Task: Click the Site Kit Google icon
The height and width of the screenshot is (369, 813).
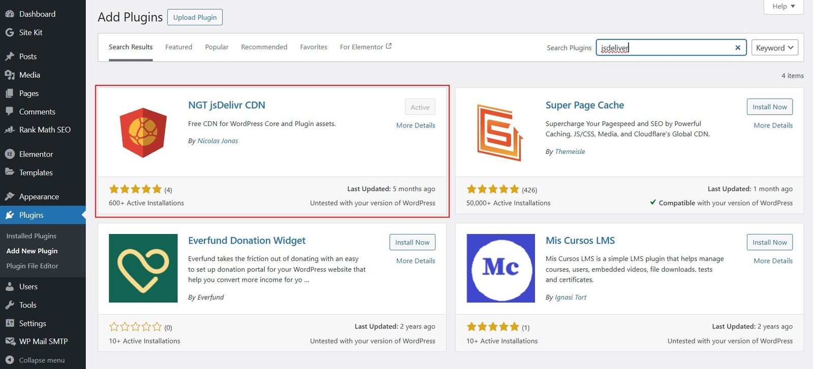Action: 9,32
